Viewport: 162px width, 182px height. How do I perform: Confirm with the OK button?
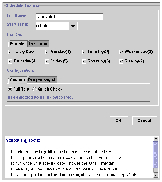[119, 121]
